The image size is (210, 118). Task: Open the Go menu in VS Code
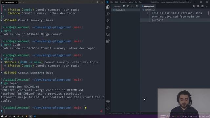(136, 2)
